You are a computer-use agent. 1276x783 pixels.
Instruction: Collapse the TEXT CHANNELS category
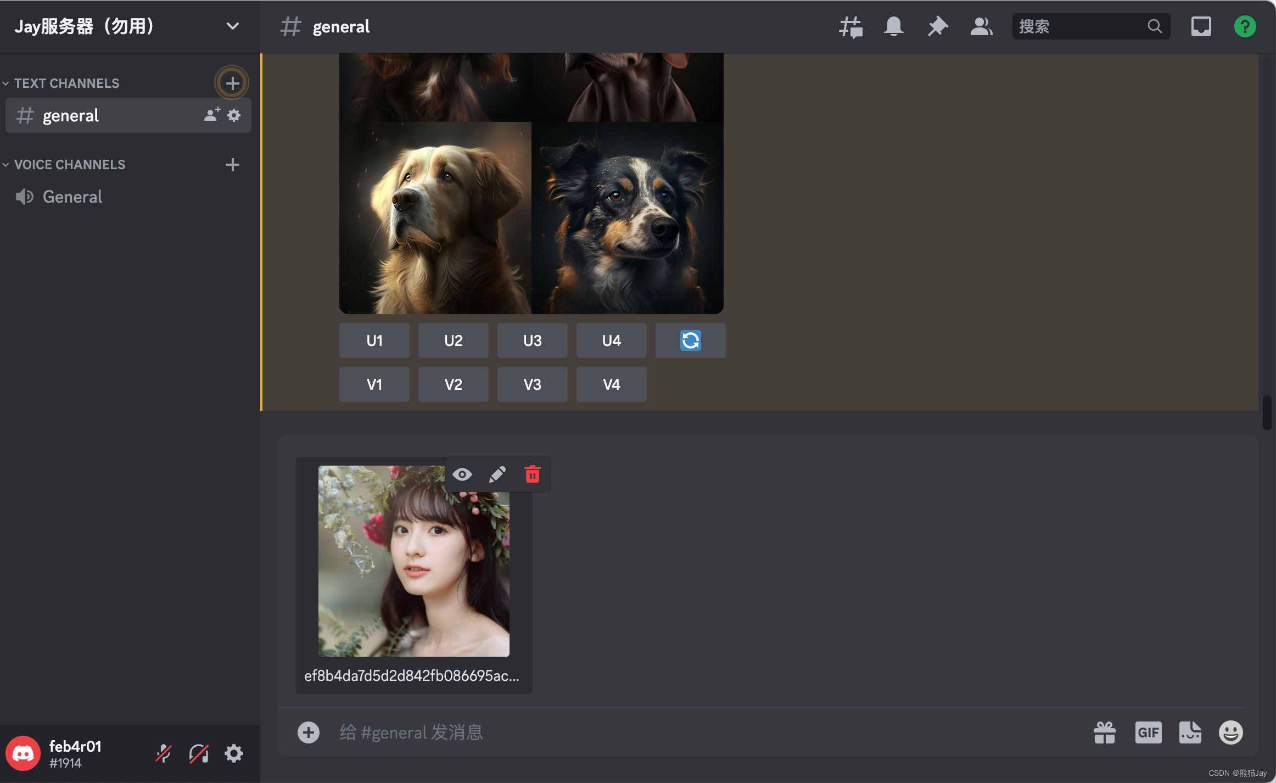point(66,83)
